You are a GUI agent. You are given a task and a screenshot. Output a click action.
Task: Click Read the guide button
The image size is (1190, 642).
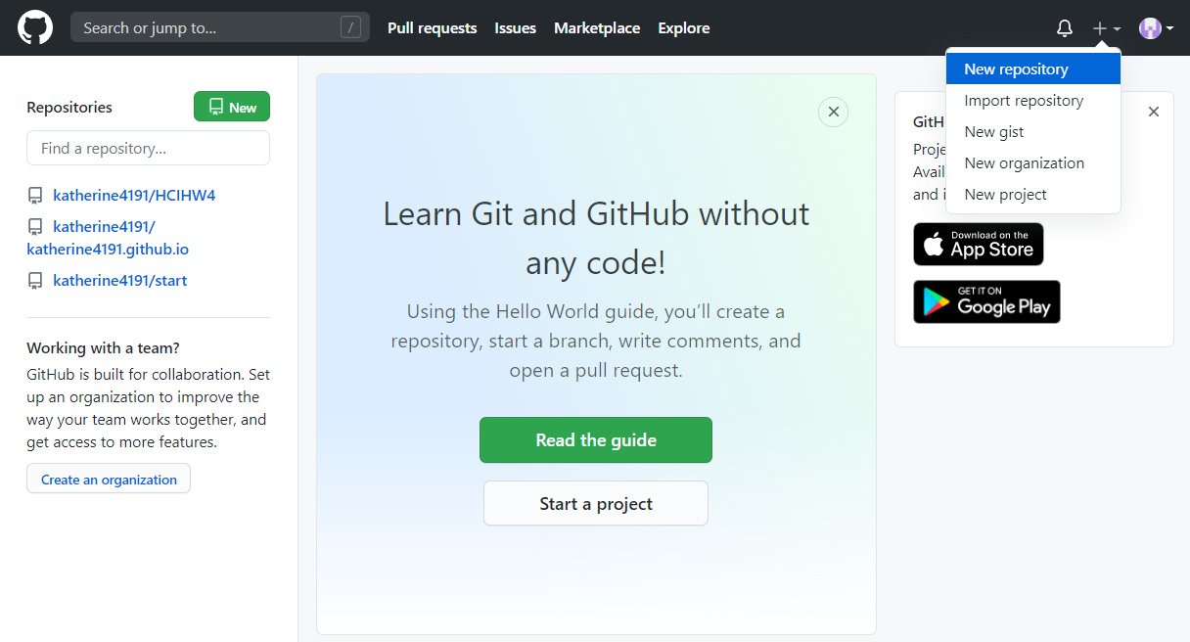coord(596,439)
